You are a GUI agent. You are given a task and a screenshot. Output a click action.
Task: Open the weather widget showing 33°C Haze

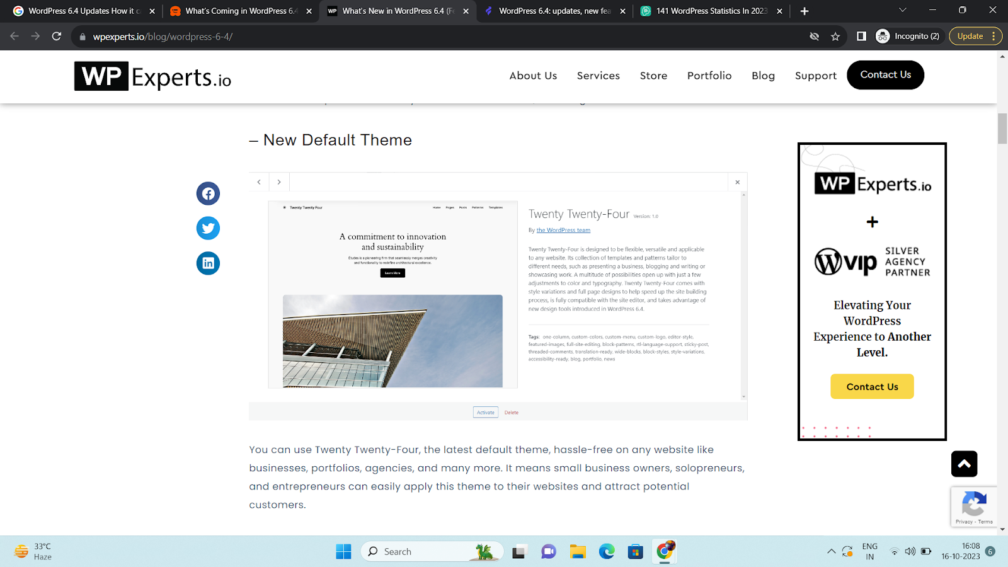point(33,552)
